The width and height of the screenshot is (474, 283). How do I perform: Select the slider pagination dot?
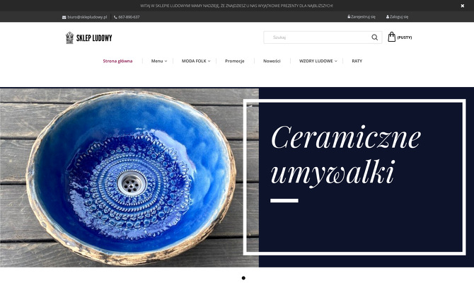tap(243, 278)
